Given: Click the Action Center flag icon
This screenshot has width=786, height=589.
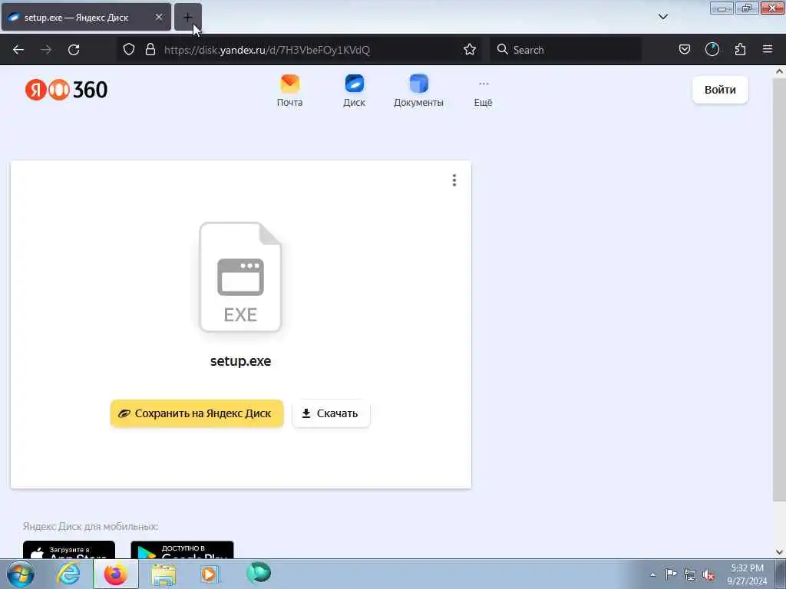Looking at the screenshot, I should pos(671,574).
